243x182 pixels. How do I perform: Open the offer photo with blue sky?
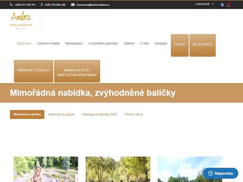pyautogui.click(x=190, y=169)
